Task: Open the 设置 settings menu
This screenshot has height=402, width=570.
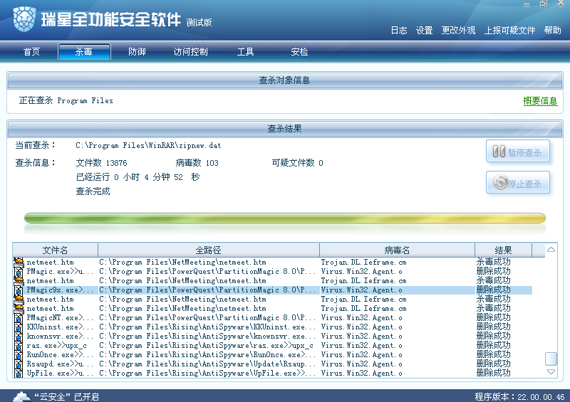Action: pos(424,31)
